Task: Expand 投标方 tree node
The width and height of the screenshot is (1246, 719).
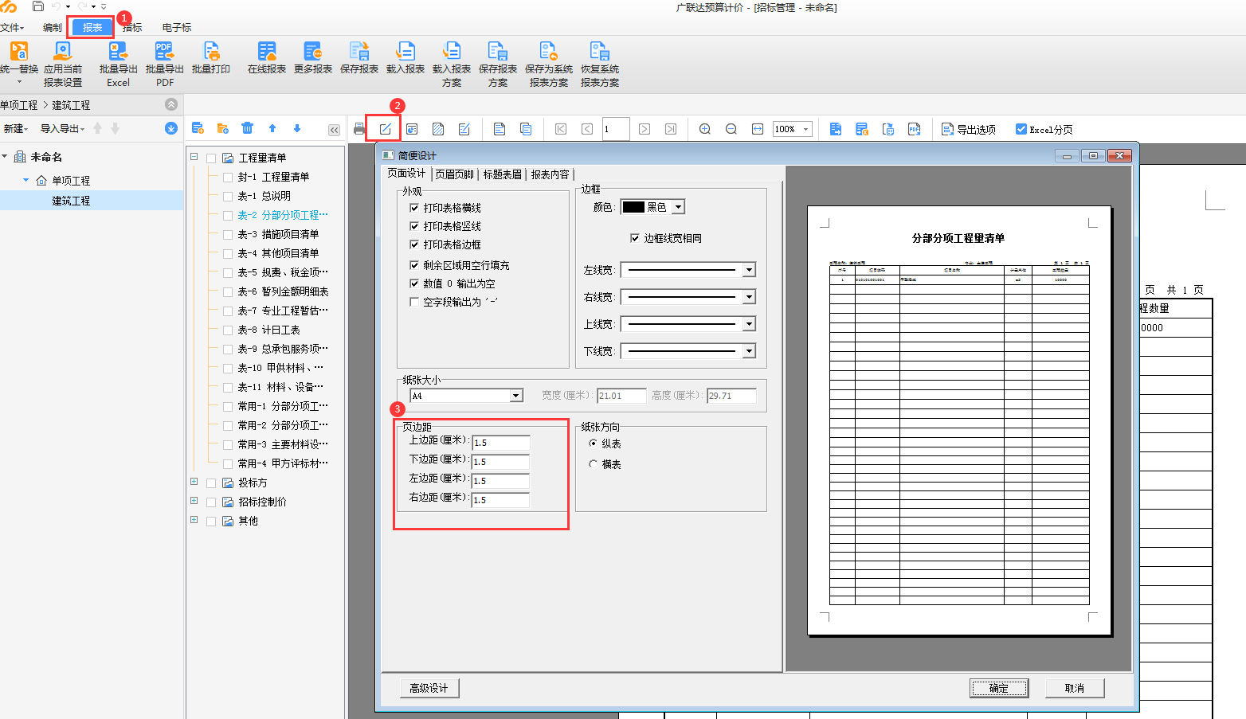Action: coord(194,482)
